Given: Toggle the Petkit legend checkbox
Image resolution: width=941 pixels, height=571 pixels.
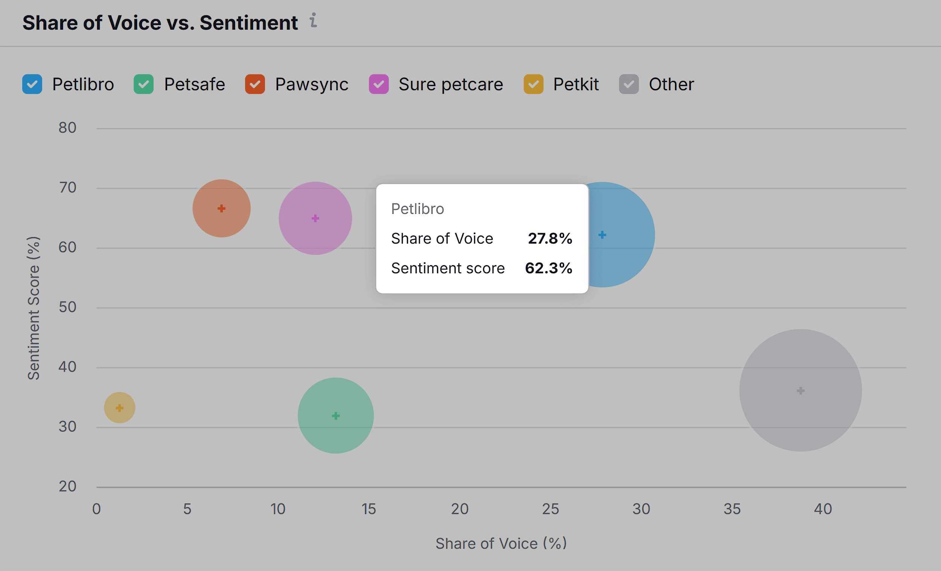Looking at the screenshot, I should coord(532,84).
